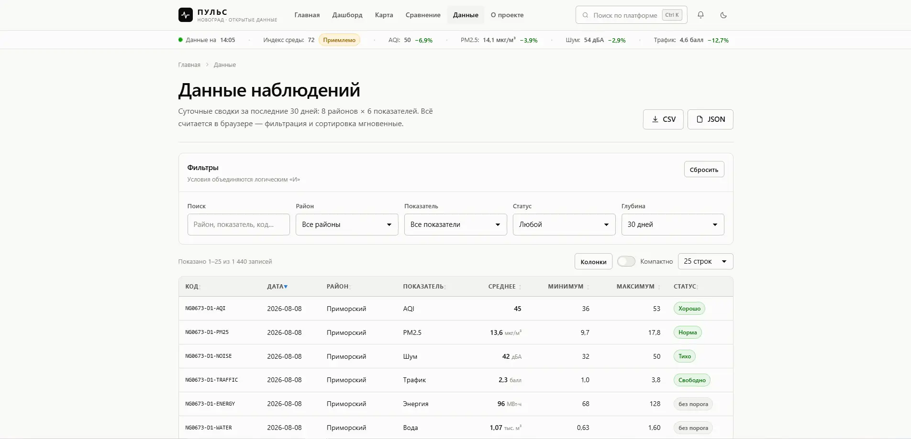Click the Свободно status badge

692,380
